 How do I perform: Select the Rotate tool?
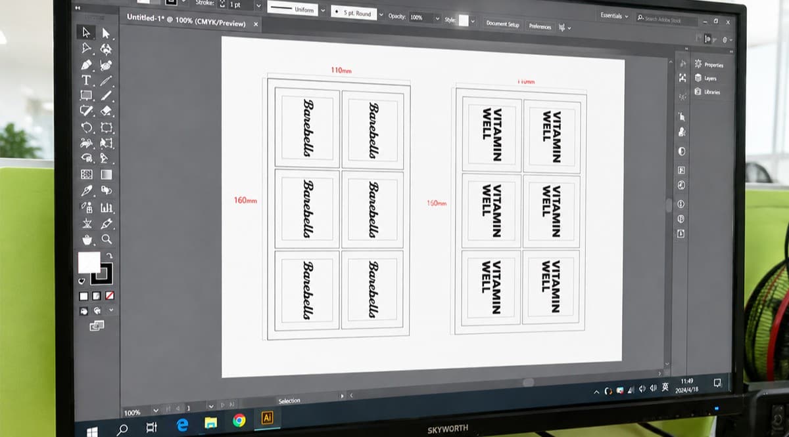(x=86, y=127)
